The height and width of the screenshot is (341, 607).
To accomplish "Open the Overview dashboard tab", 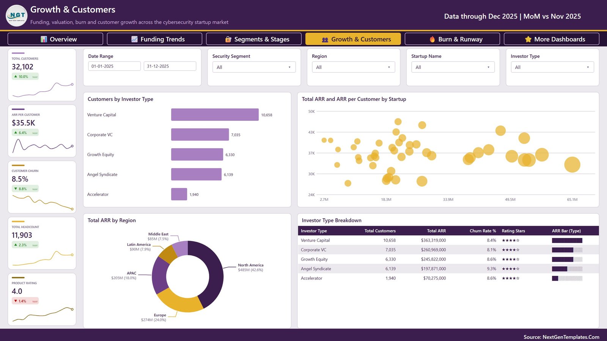I will click(55, 39).
